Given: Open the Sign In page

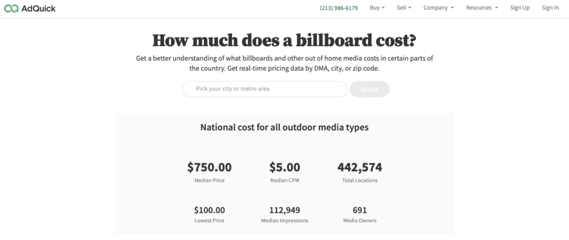Looking at the screenshot, I should point(550,8).
